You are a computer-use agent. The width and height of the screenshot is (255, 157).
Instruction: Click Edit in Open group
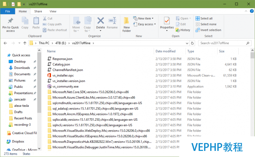click(x=181, y=24)
